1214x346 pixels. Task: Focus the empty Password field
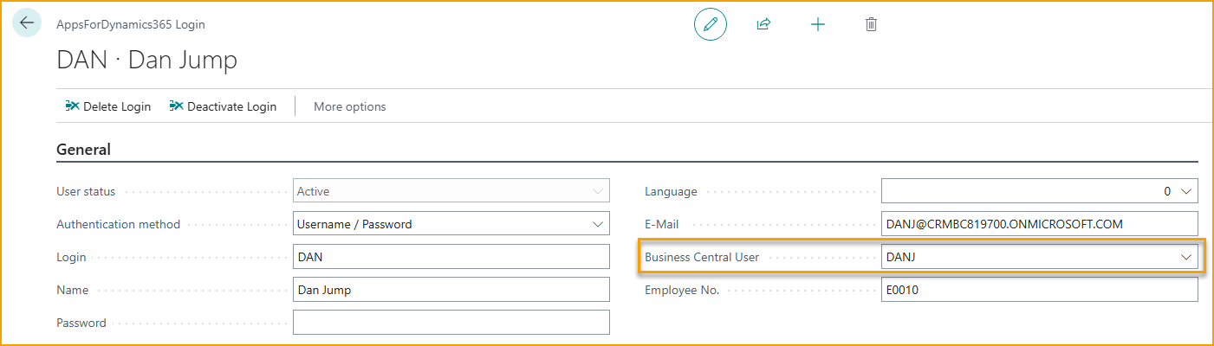pyautogui.click(x=451, y=323)
